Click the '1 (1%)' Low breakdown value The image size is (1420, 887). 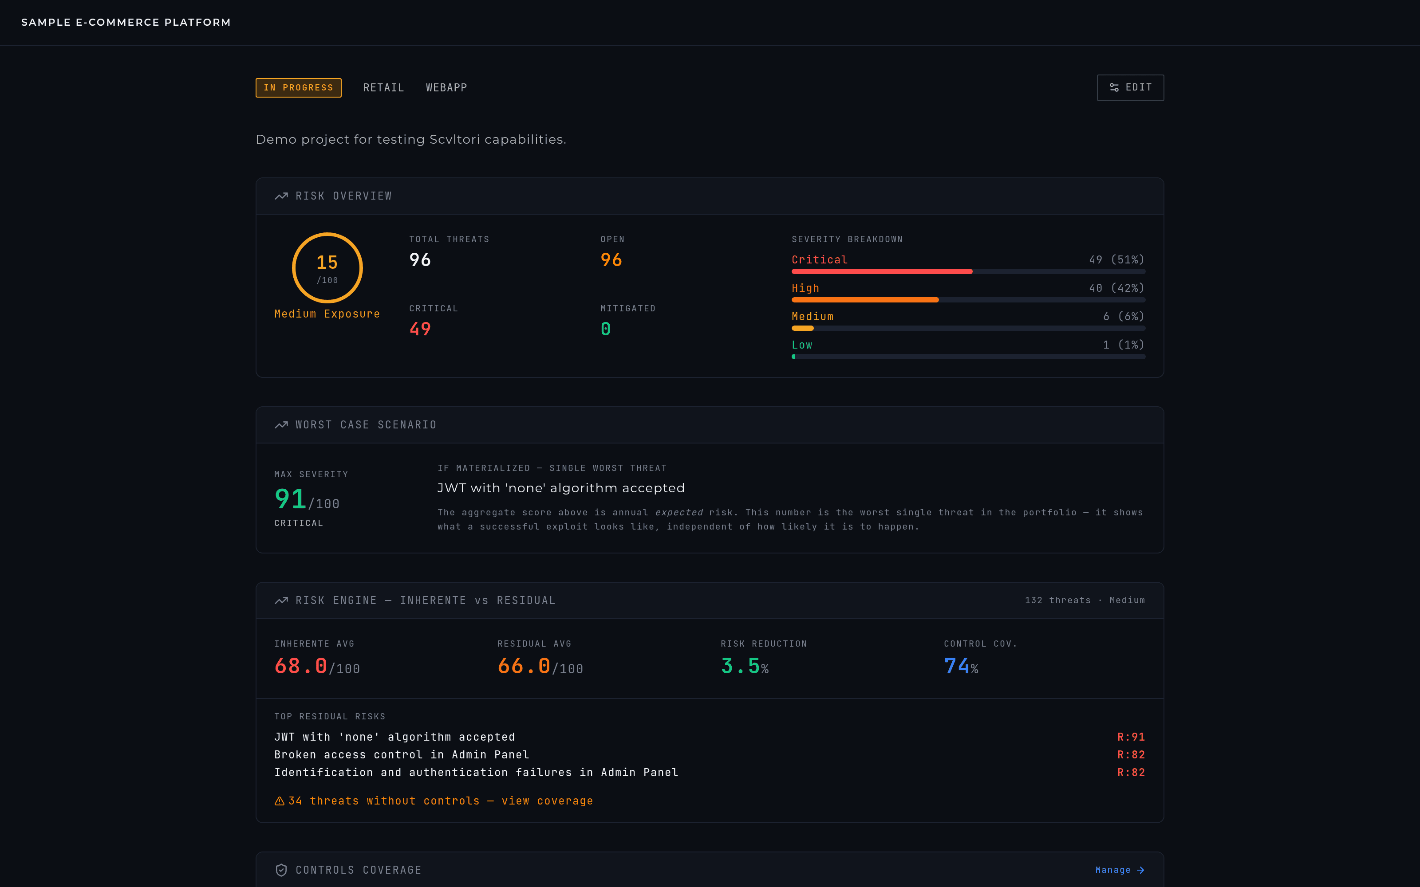coord(1124,345)
